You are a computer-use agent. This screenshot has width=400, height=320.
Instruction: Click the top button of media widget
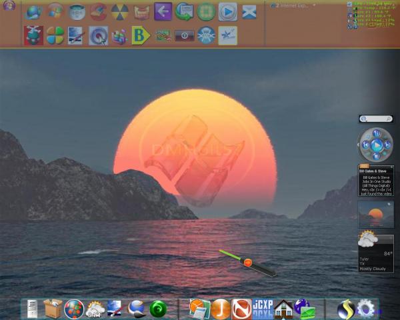click(377, 133)
